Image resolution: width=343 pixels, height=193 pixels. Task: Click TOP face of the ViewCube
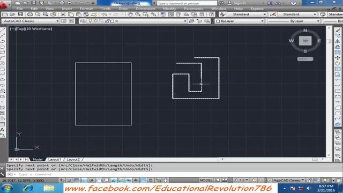(305, 41)
